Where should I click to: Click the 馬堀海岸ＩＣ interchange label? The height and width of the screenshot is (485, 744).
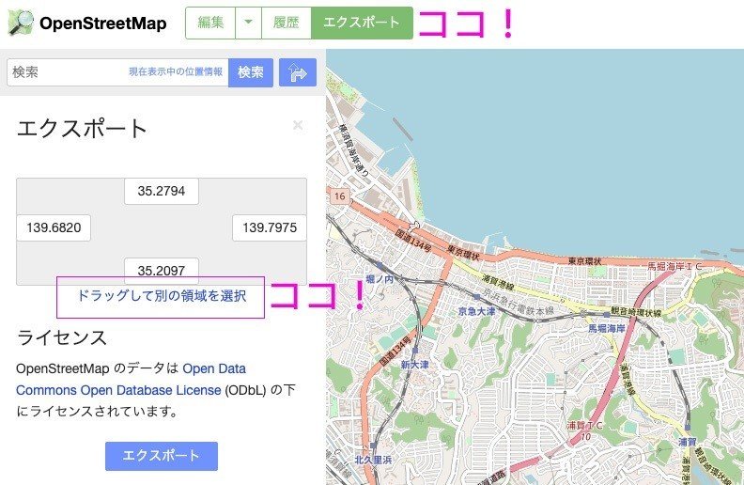tap(674, 266)
